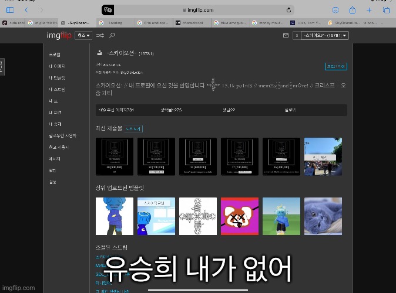Click the -스카이오션- profile name heading
The image size is (396, 293).
coord(122,53)
